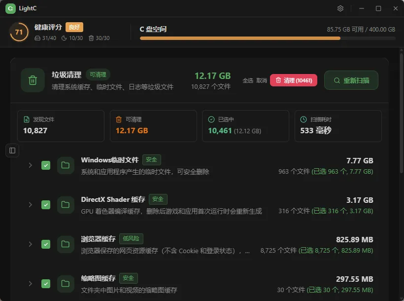Viewport: 404px width, 301px height.
Task: Click the orange trash icon beside 可清理
Action: point(119,119)
